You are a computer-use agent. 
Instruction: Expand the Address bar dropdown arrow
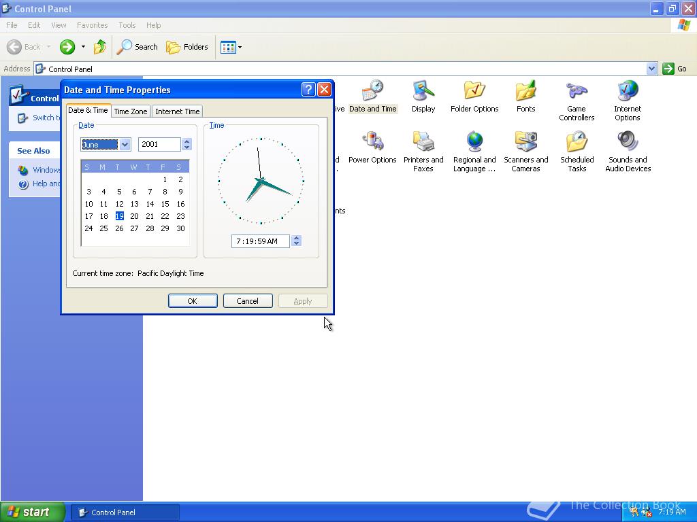click(x=651, y=69)
